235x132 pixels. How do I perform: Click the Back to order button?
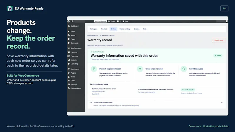(x=219, y=40)
